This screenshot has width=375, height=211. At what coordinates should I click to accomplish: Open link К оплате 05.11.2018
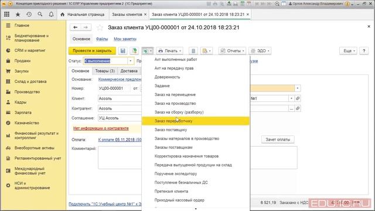[x=120, y=139]
